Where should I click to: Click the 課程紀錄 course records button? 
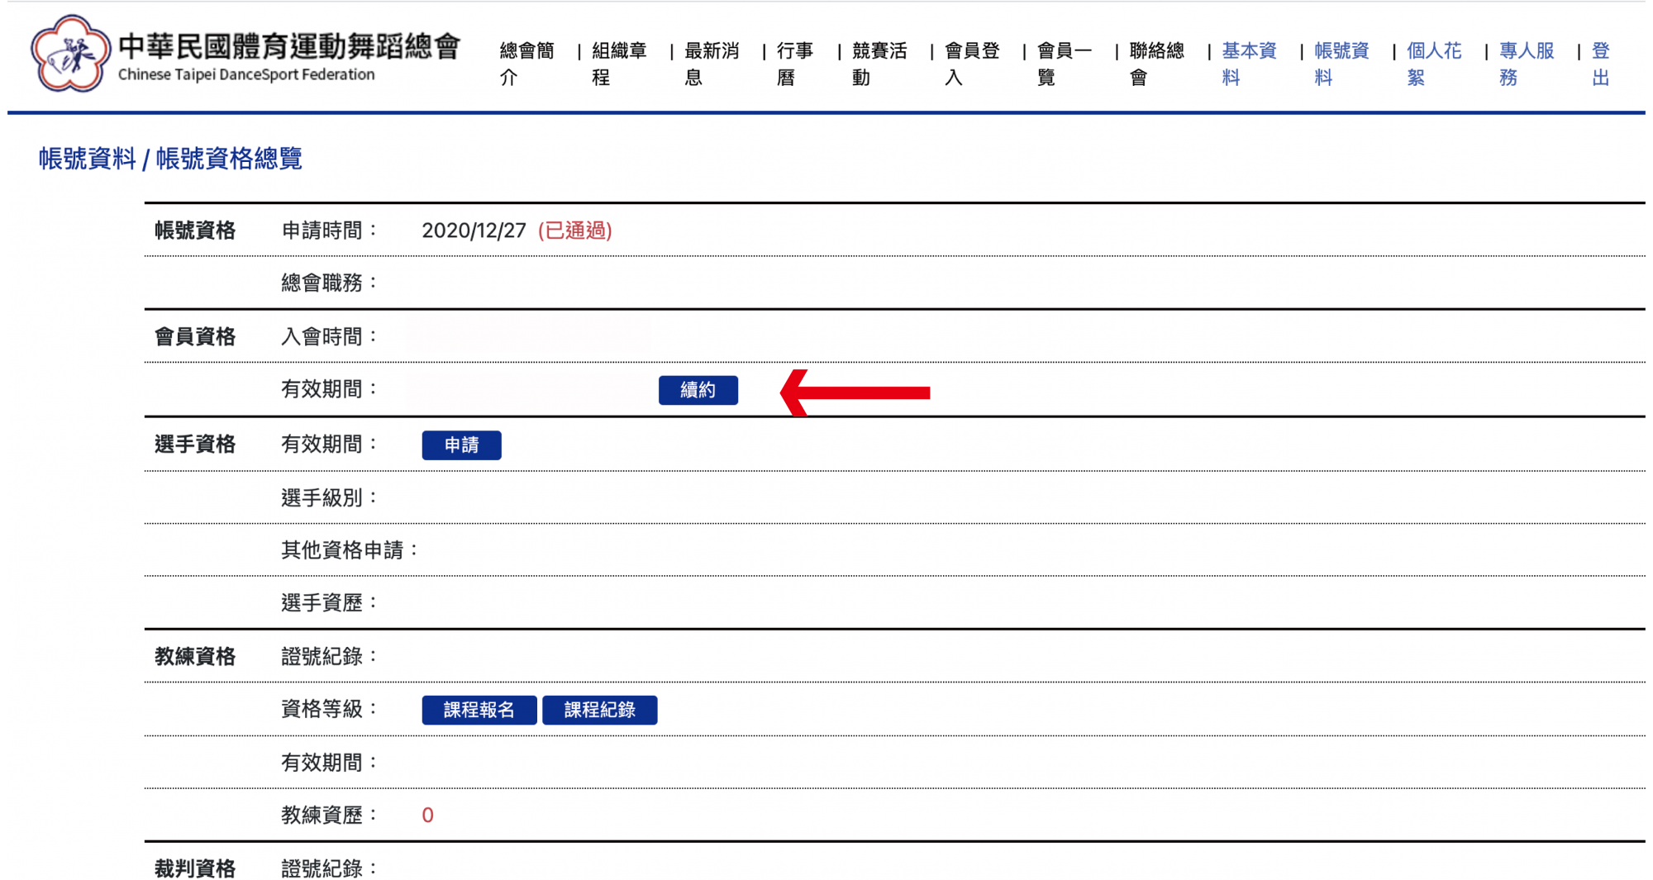[x=599, y=710]
